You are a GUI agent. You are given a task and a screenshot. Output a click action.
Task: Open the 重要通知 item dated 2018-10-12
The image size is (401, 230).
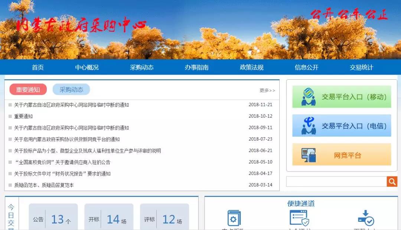pos(23,116)
